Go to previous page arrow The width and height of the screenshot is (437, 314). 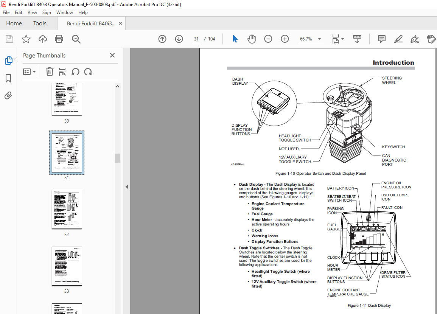coord(162,39)
